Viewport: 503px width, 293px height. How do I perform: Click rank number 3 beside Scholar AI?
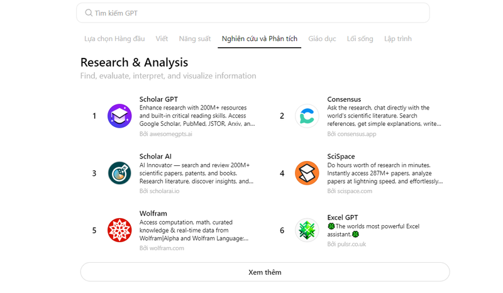tap(94, 174)
